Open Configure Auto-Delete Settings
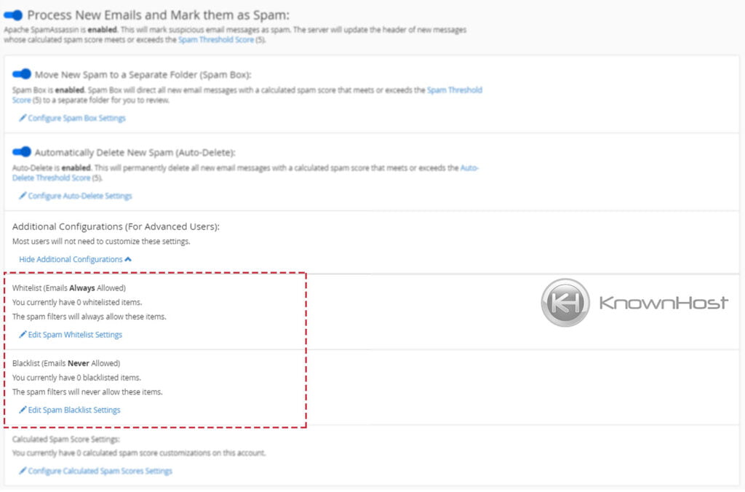This screenshot has width=745, height=492. coord(75,196)
